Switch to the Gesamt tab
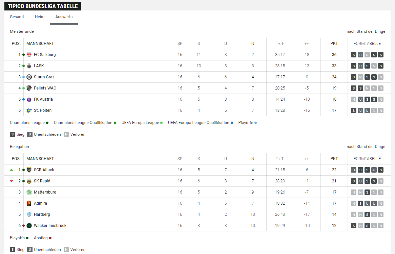 (x=17, y=17)
